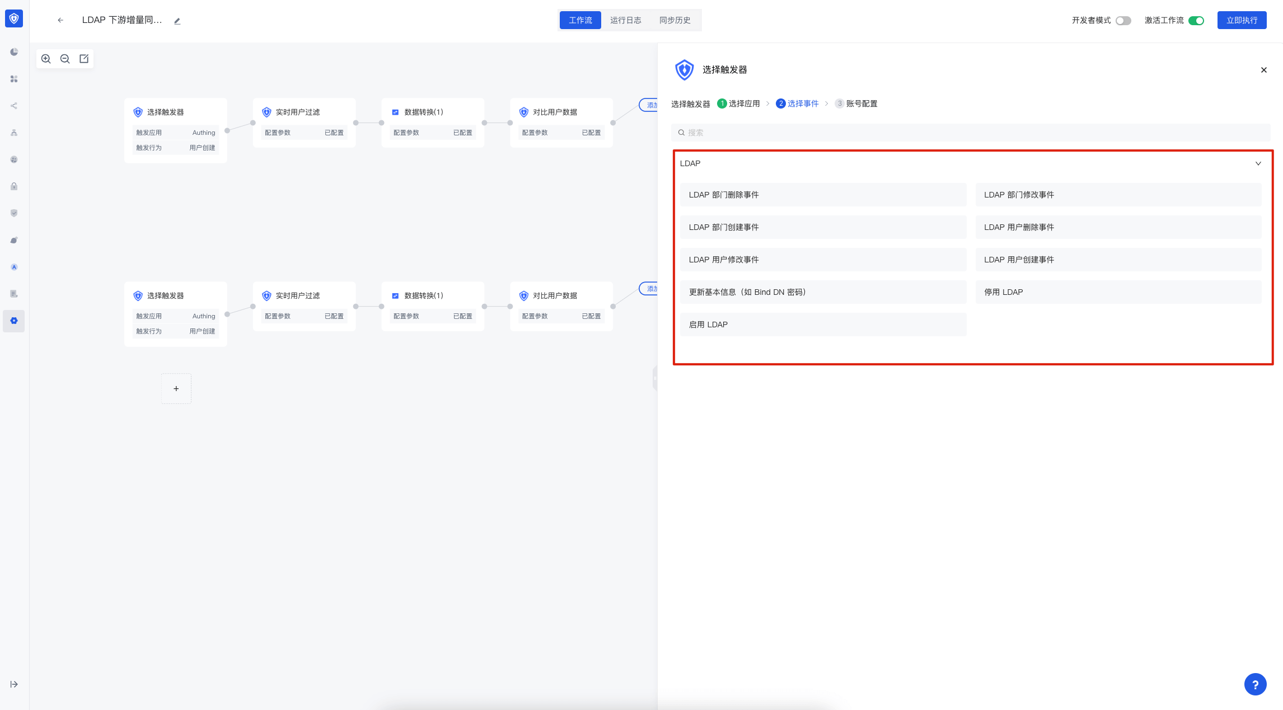Expand the sidebar with the bottom arrow icon
Screen dimensions: 1283x710
(x=14, y=684)
